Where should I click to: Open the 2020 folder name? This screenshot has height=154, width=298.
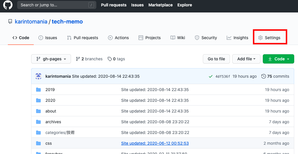[x=50, y=100]
